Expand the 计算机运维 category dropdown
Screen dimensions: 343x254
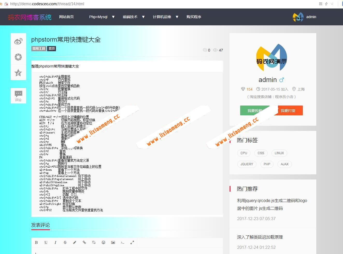165,17
